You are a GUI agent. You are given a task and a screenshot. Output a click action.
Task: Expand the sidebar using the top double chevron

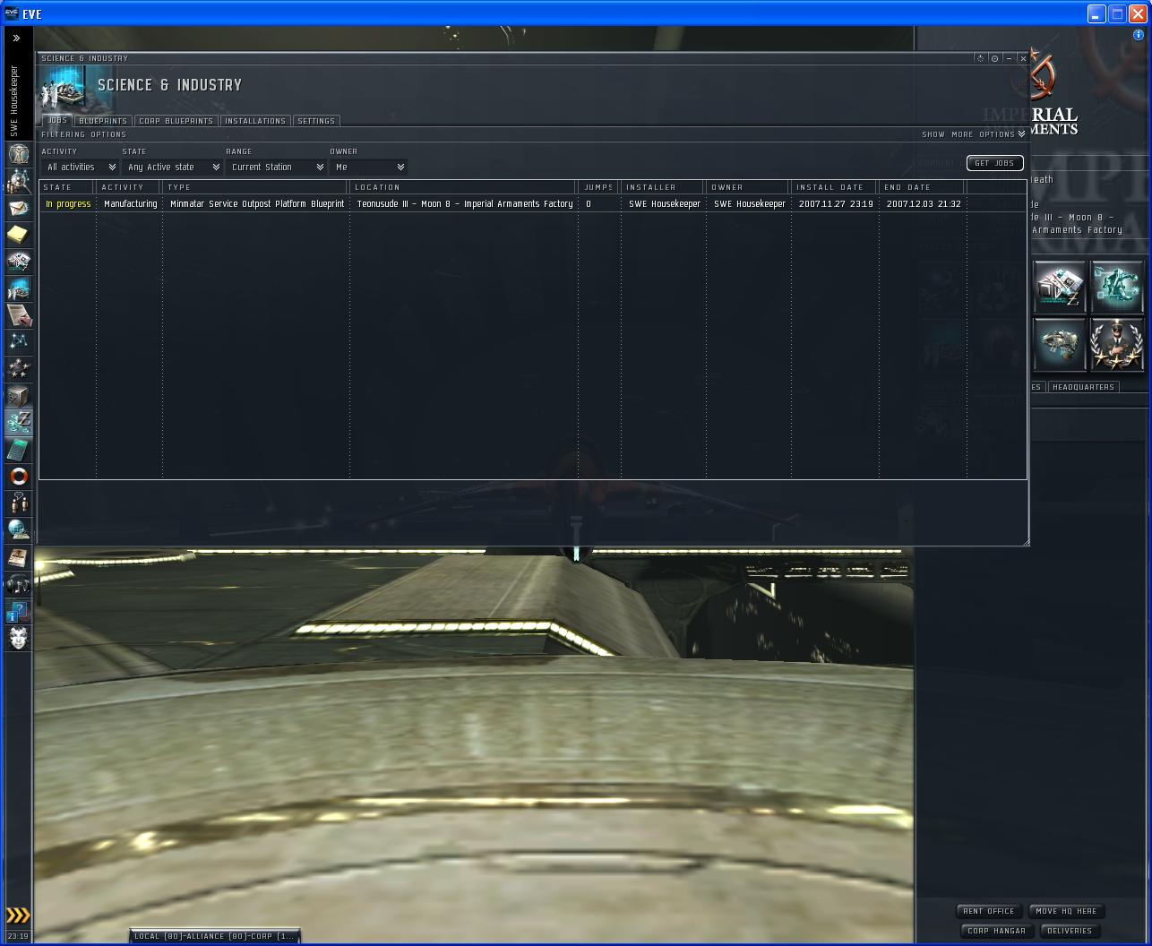click(16, 39)
